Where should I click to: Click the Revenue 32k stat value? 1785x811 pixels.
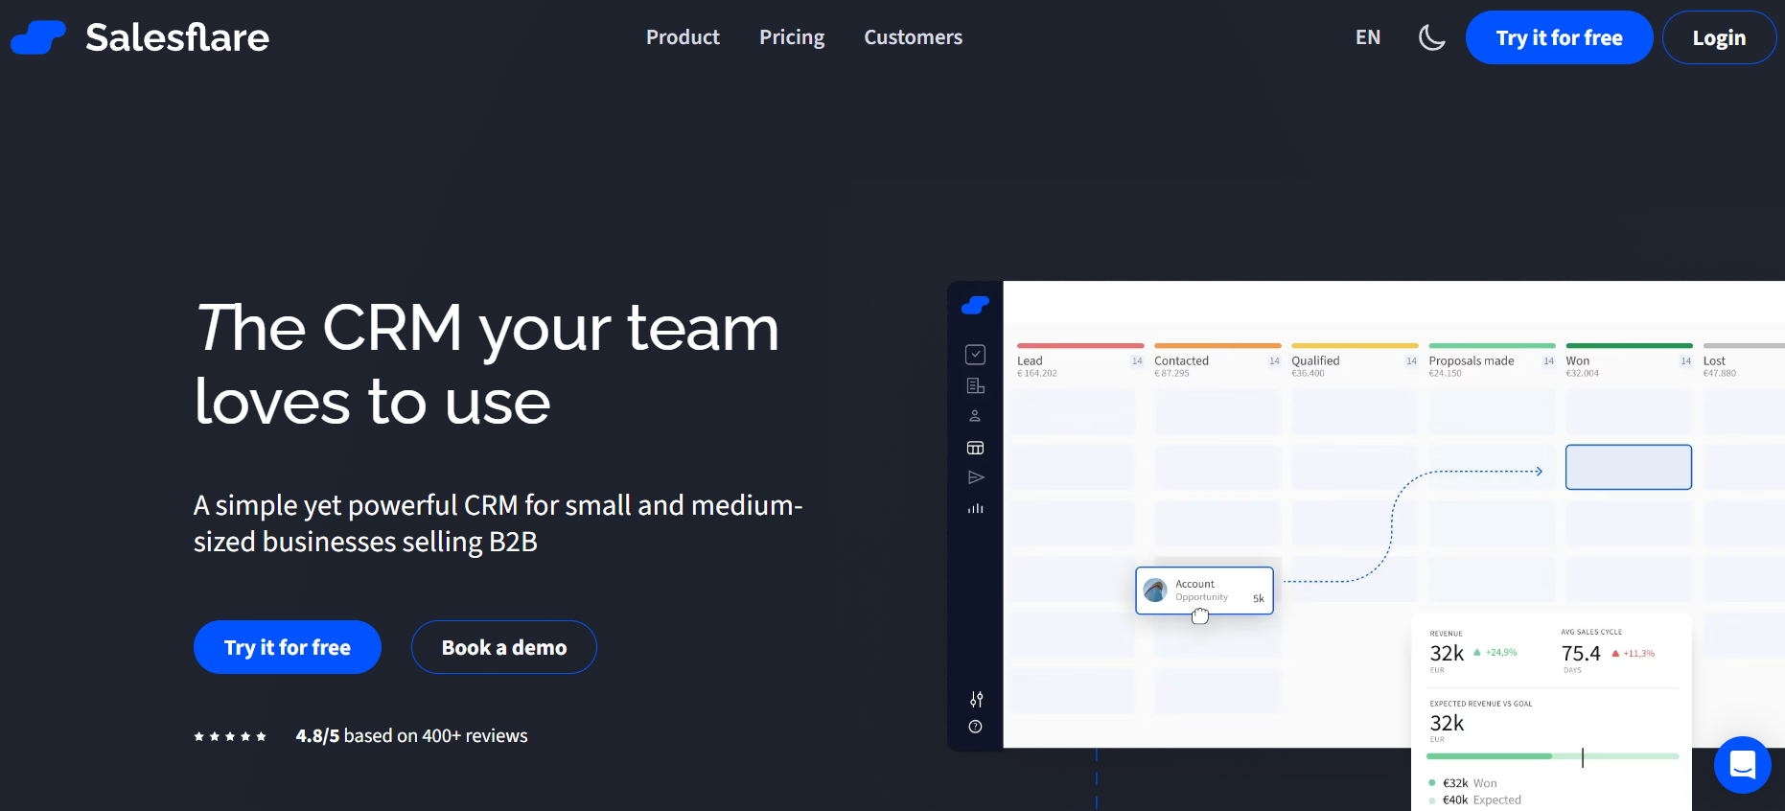(1447, 654)
